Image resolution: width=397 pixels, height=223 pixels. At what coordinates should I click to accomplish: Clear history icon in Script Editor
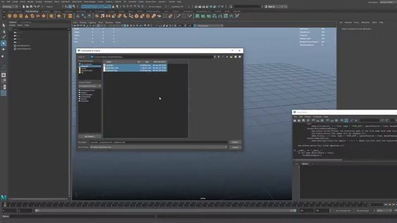click(313, 121)
